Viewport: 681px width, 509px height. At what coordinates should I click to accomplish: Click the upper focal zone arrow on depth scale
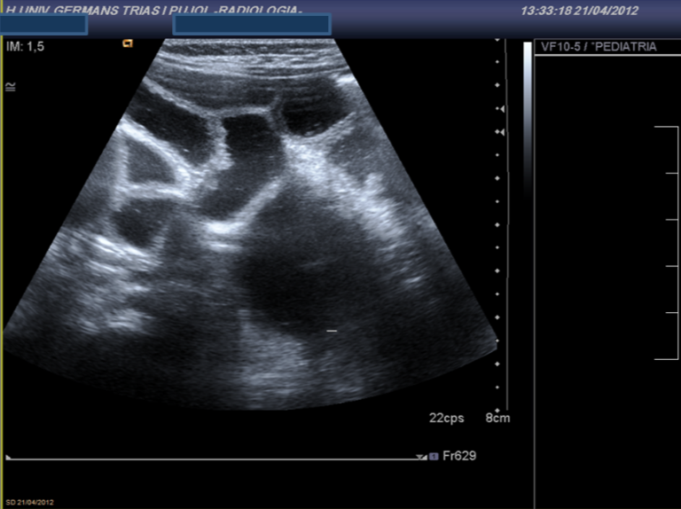(501, 109)
